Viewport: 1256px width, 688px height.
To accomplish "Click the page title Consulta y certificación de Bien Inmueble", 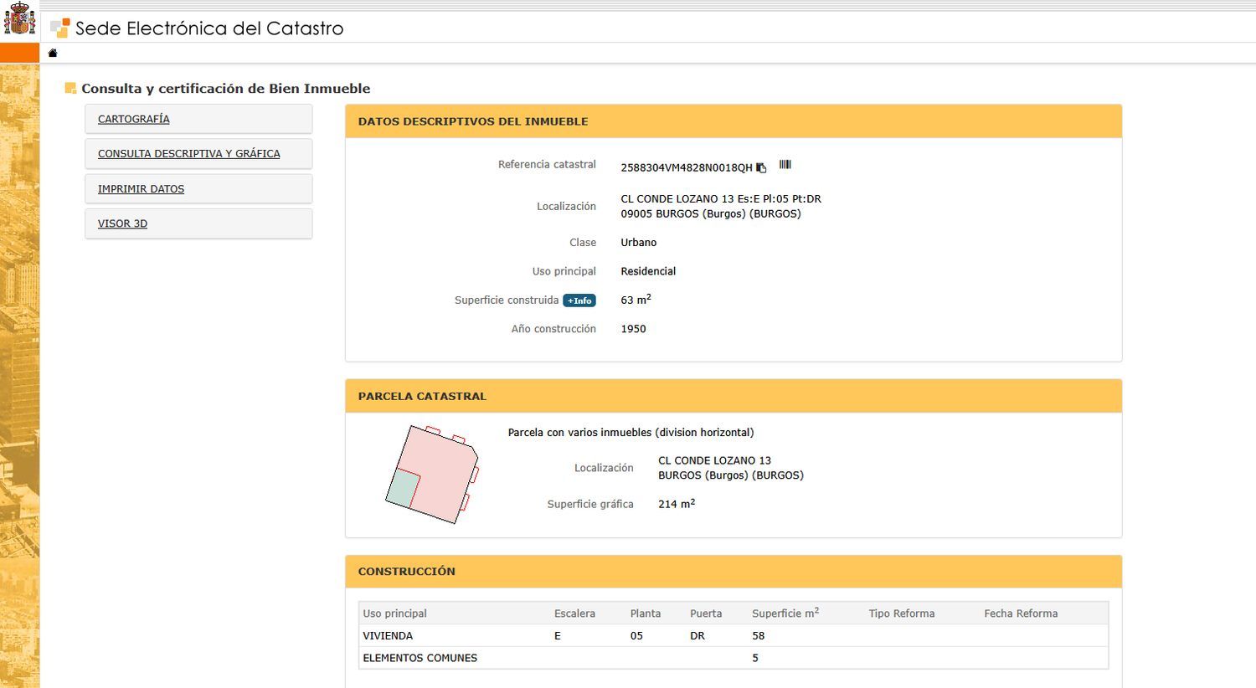I will [226, 89].
